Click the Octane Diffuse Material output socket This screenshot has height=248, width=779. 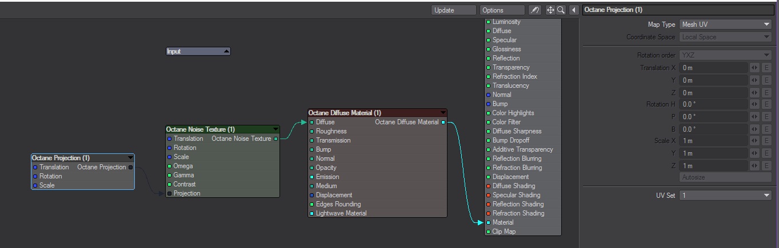pos(444,122)
